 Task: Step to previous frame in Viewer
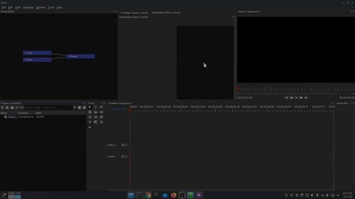coord(291,98)
